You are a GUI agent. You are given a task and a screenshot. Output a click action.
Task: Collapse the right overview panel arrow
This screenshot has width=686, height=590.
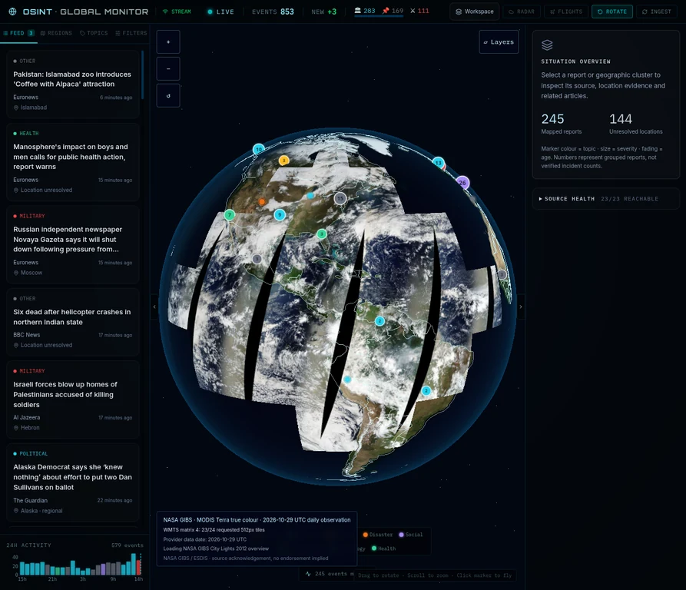[x=521, y=307]
